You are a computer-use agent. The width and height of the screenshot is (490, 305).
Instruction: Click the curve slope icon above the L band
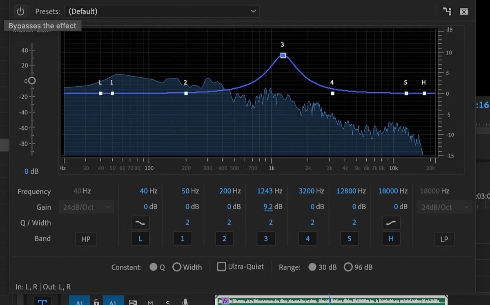(140, 223)
